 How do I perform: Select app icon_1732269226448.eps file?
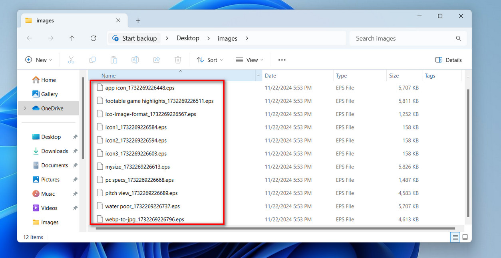(x=136, y=88)
